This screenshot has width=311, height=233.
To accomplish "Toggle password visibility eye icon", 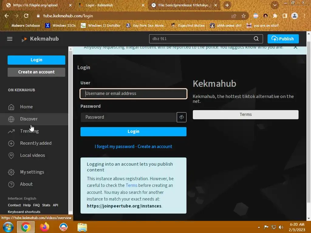I will point(182,117).
